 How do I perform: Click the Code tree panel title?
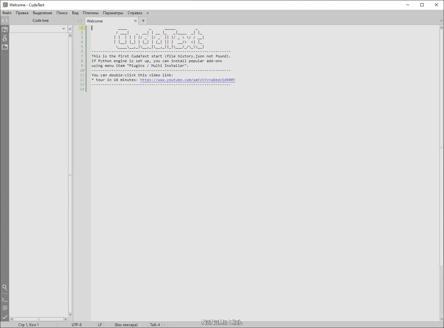[x=41, y=20]
